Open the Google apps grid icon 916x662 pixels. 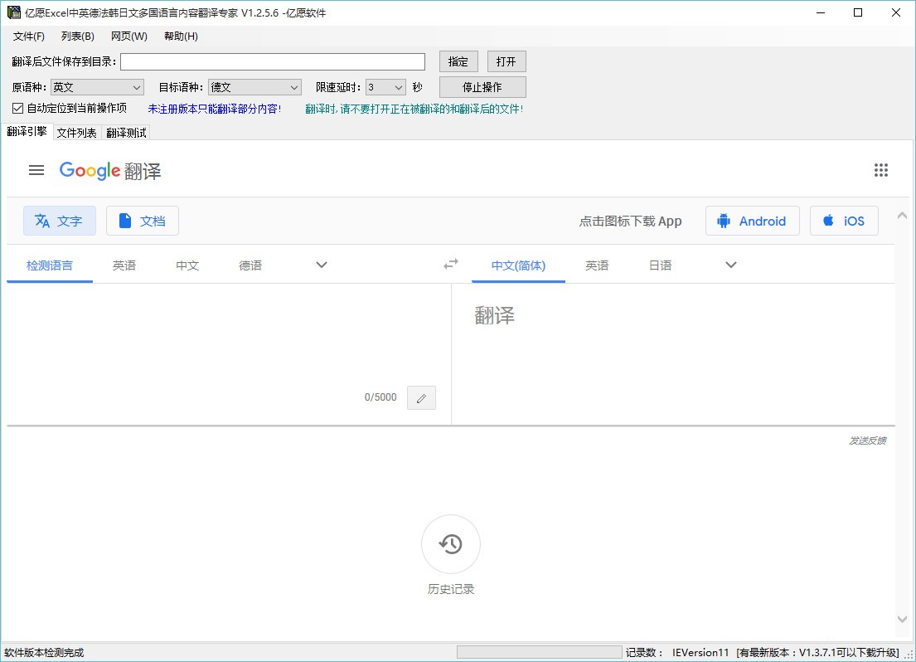[880, 170]
